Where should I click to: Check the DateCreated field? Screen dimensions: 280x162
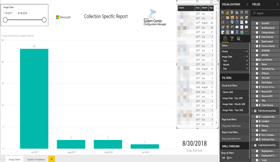pyautogui.click(x=257, y=41)
